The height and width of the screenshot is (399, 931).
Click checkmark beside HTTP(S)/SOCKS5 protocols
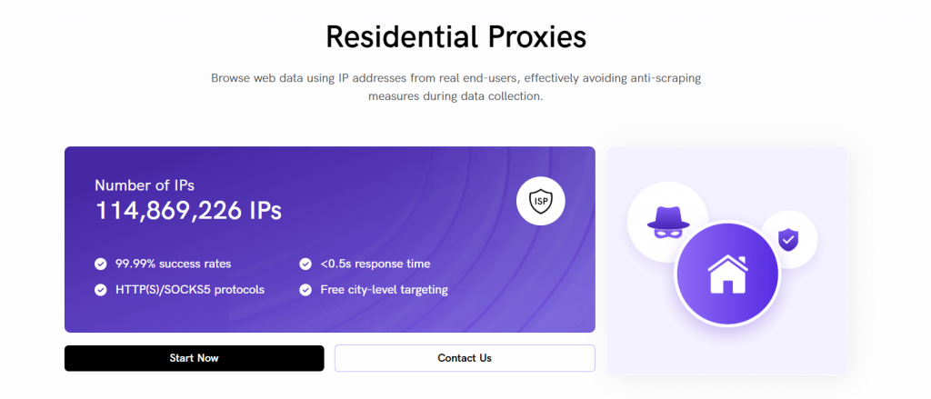(100, 290)
